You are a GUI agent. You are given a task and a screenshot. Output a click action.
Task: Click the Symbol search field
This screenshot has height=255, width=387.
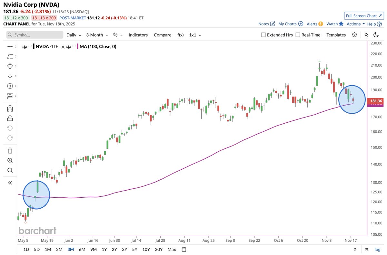35,35
